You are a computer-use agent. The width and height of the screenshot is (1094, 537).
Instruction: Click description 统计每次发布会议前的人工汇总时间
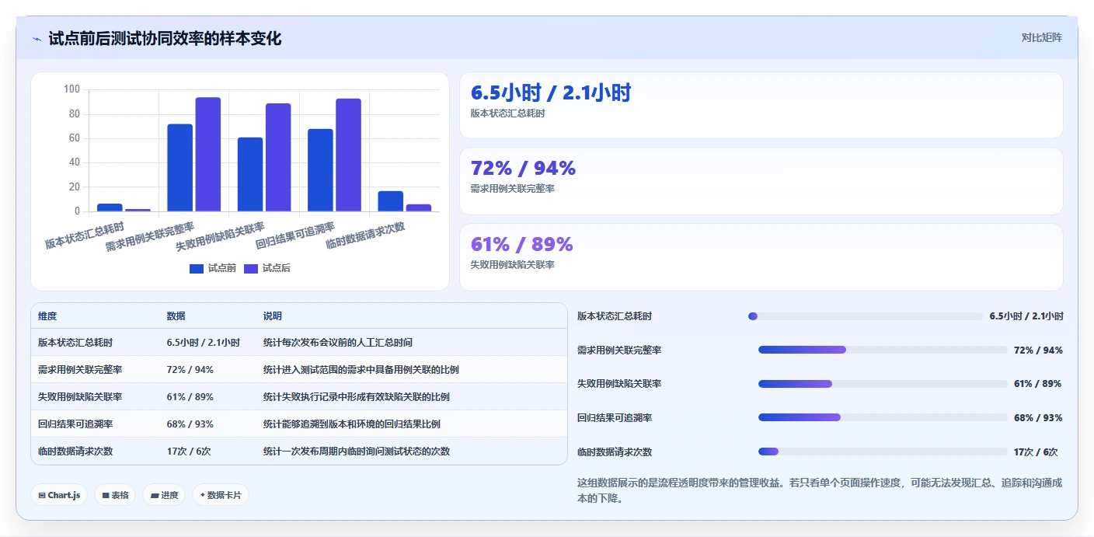click(338, 343)
